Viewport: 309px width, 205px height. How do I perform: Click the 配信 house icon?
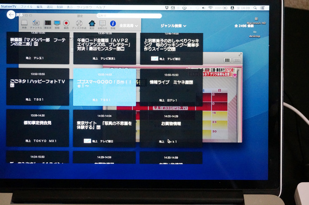(92, 24)
